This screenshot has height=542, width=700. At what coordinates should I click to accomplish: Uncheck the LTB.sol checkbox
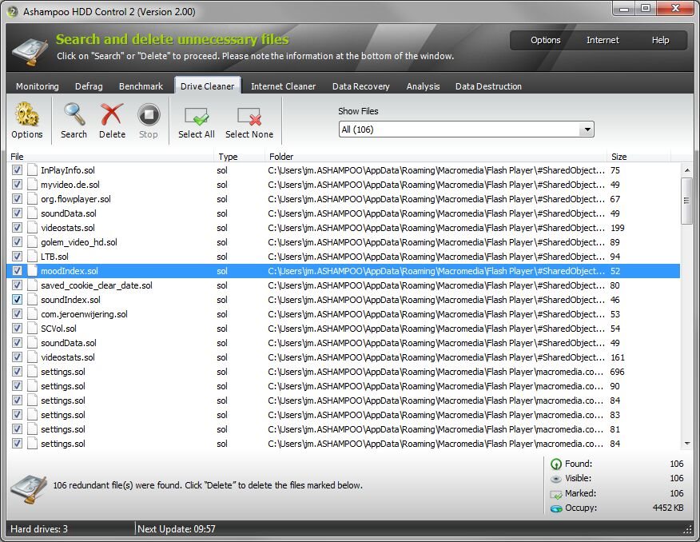(17, 257)
